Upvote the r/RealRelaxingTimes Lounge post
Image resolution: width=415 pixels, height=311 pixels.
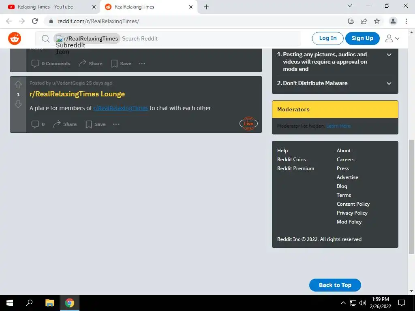(18, 85)
